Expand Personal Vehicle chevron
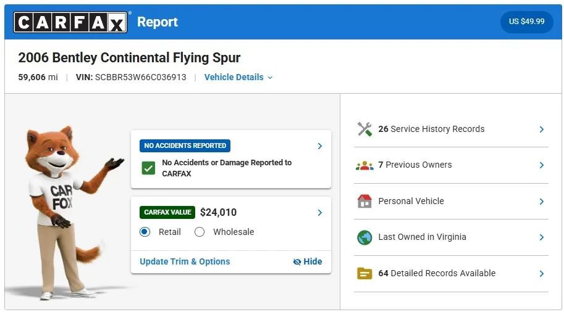The width and height of the screenshot is (564, 312). point(541,202)
